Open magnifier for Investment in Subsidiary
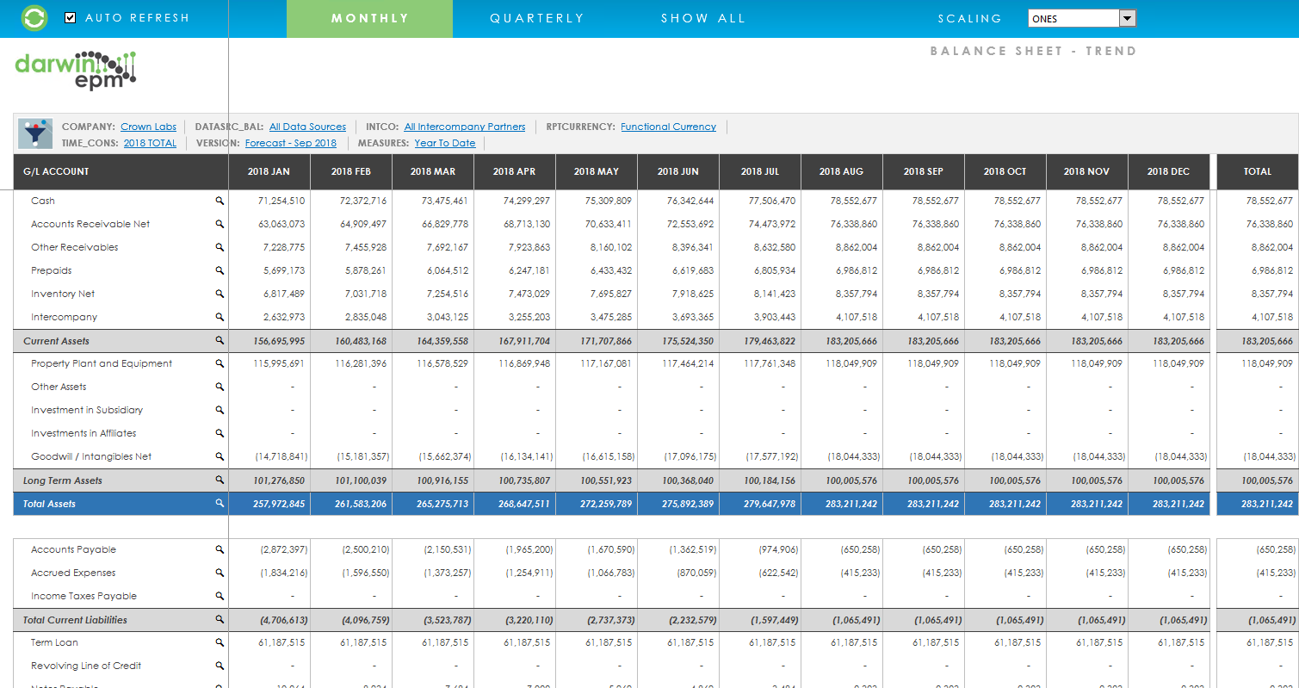The image size is (1299, 688). click(220, 410)
